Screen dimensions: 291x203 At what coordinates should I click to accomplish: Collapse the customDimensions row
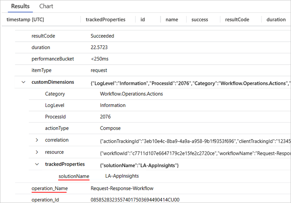click(23, 82)
